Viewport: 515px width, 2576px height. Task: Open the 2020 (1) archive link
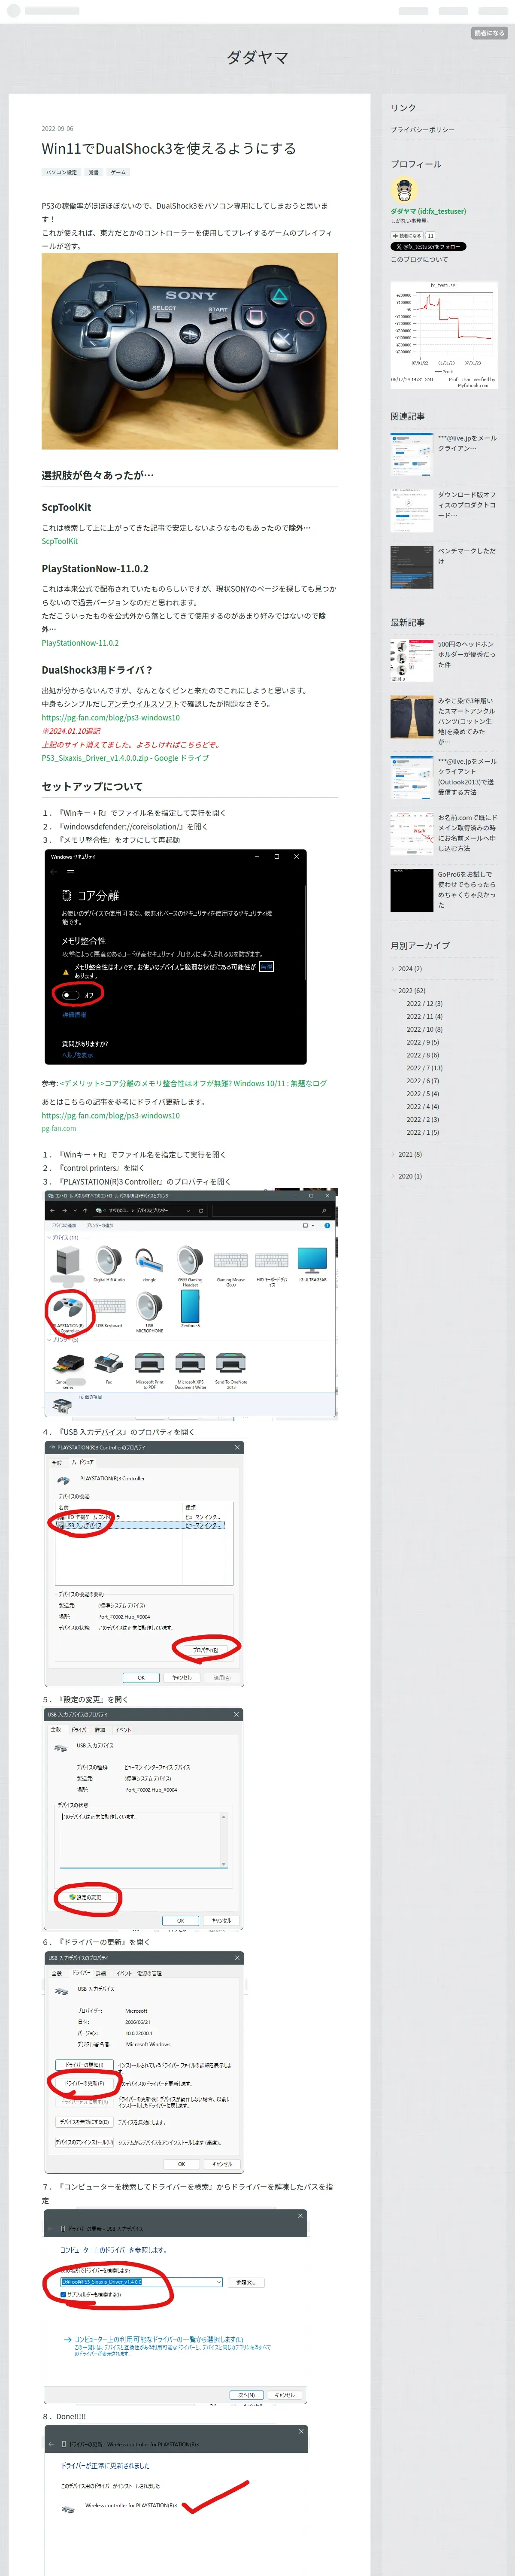tap(410, 1176)
